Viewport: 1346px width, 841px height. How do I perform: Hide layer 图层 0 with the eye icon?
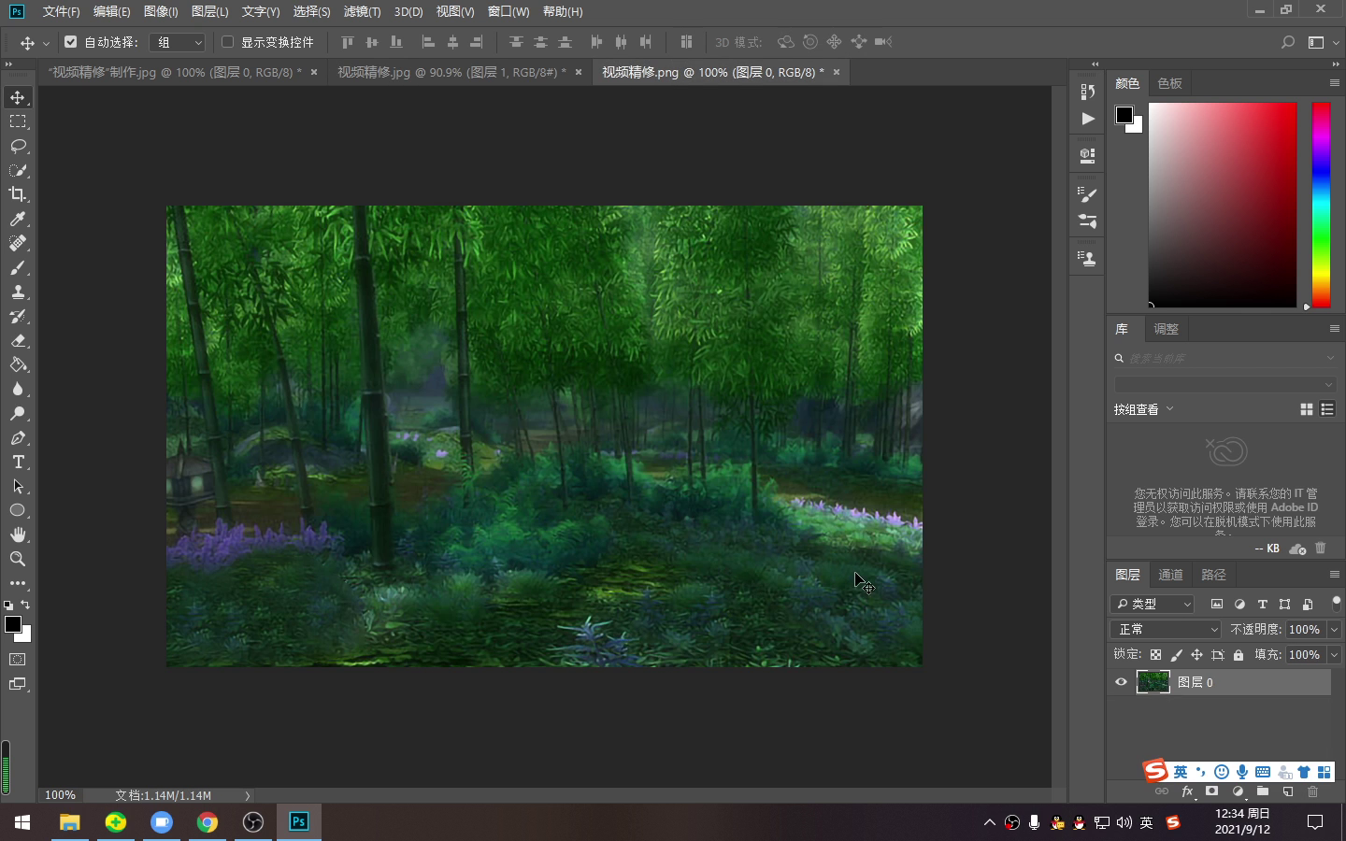click(1121, 682)
